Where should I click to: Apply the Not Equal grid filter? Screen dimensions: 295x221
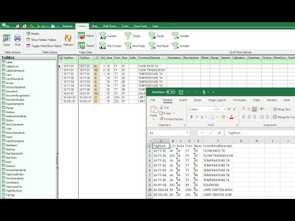pos(159,45)
